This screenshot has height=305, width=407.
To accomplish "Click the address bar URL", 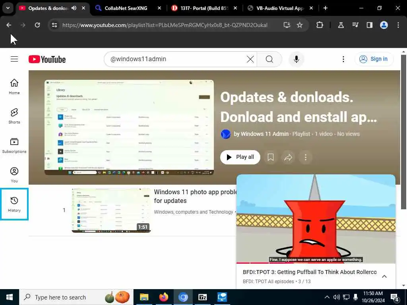I will [x=165, y=25].
